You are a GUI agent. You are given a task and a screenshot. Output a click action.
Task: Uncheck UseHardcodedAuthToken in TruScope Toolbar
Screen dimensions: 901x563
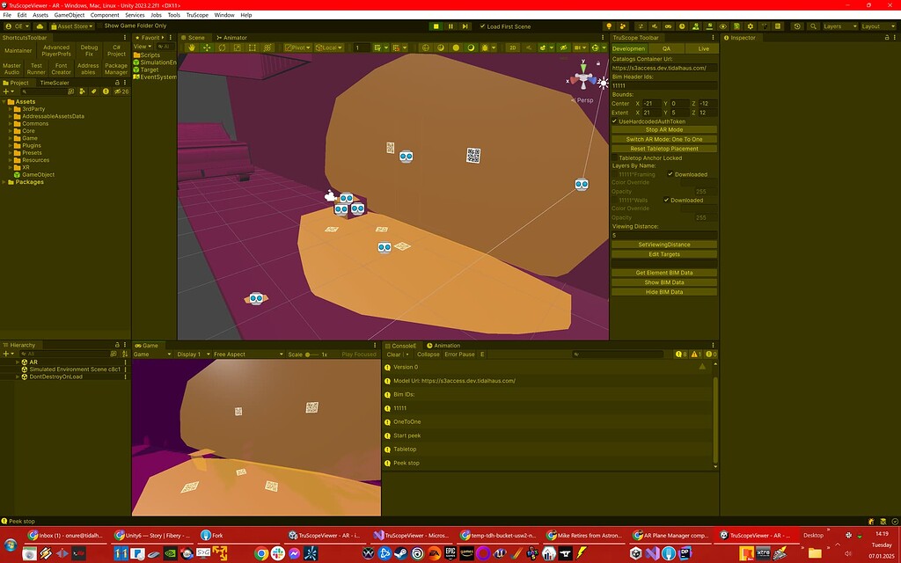(615, 121)
